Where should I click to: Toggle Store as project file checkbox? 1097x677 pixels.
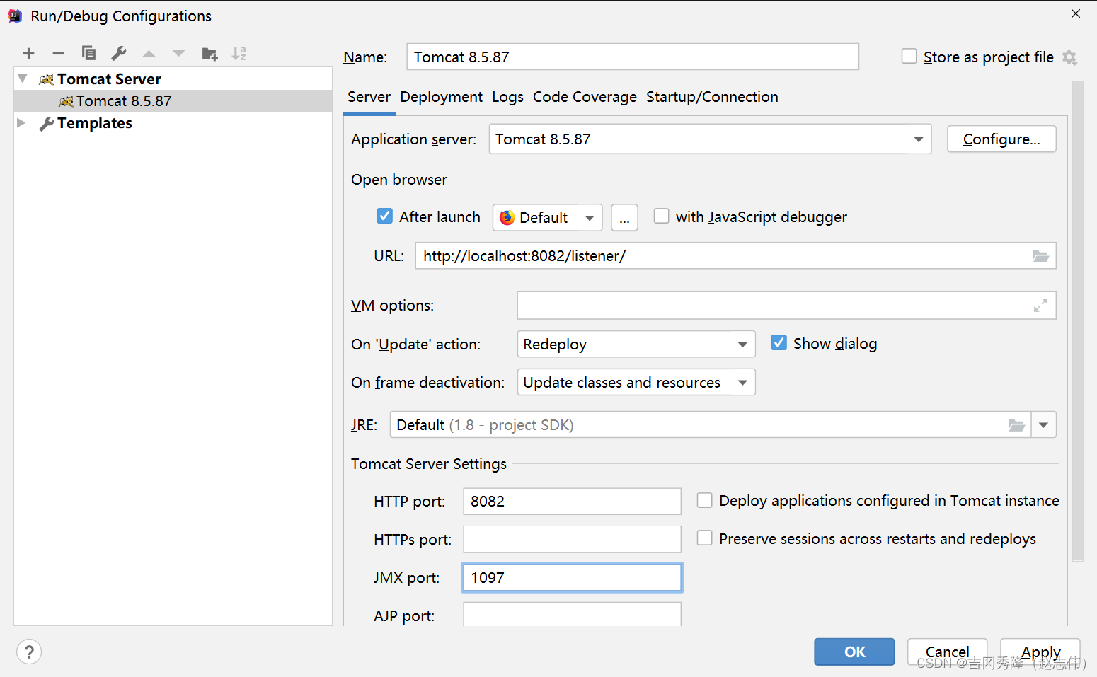[909, 57]
